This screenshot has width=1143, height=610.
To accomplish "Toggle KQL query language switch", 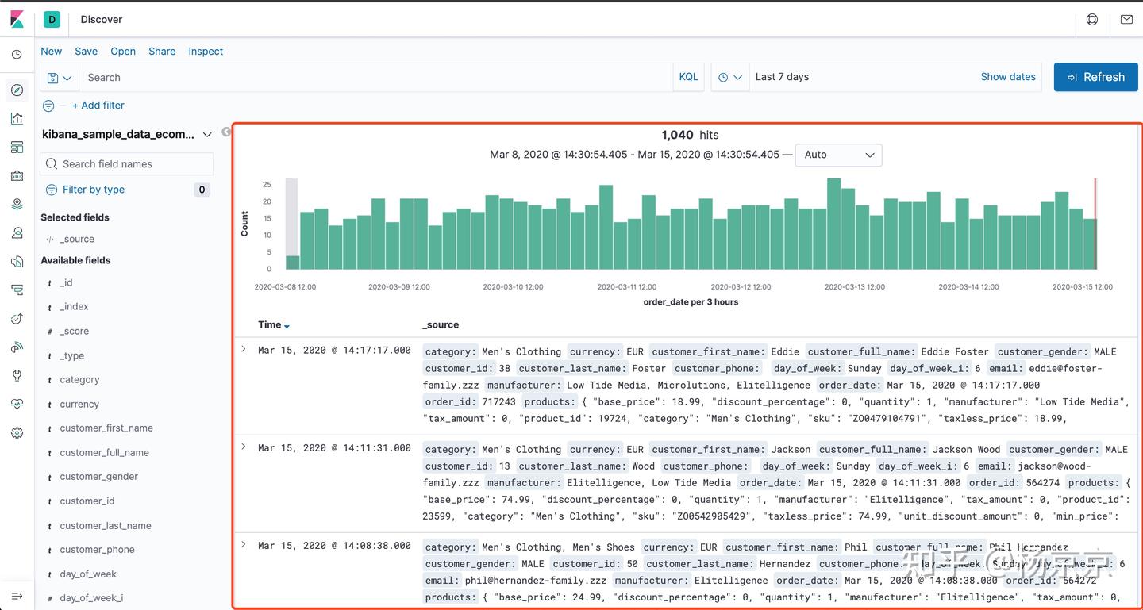I will point(689,77).
